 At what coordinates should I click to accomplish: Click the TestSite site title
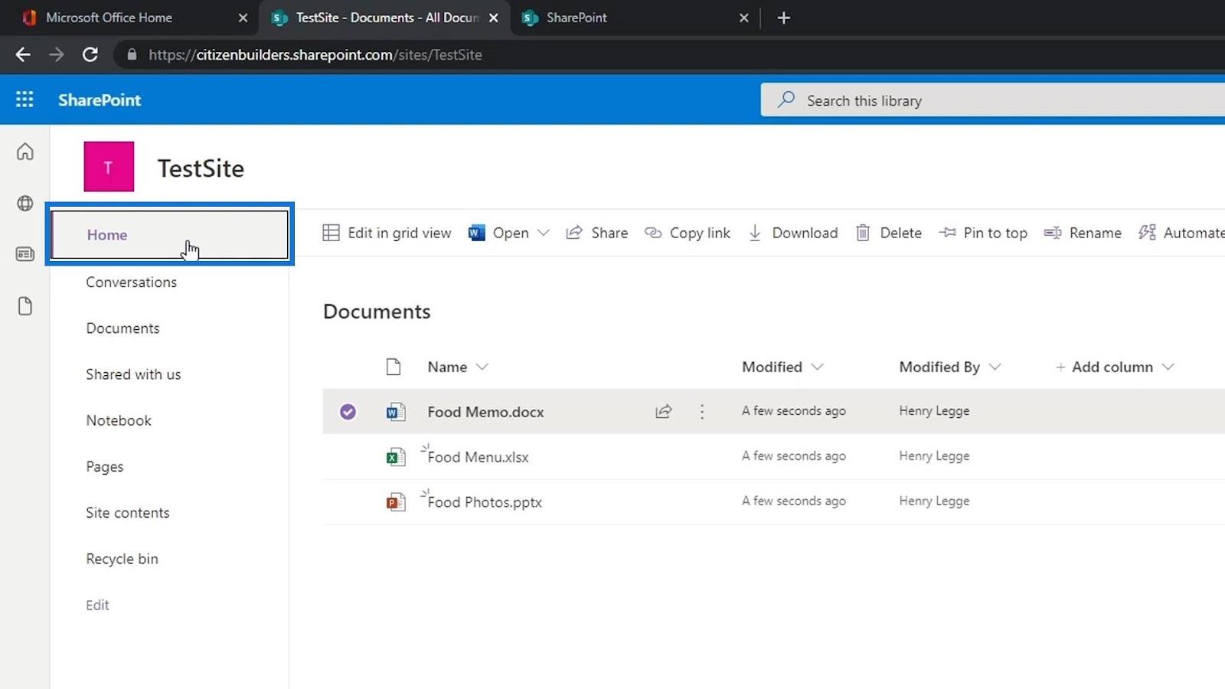(201, 168)
